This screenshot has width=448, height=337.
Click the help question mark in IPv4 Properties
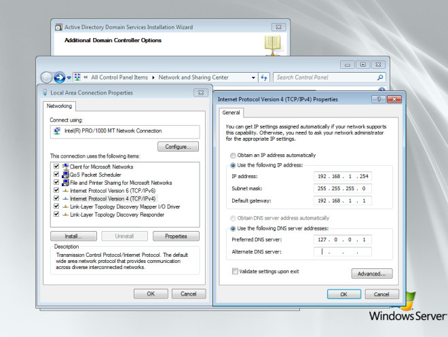tap(379, 99)
